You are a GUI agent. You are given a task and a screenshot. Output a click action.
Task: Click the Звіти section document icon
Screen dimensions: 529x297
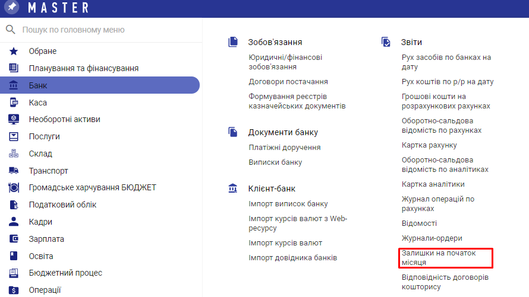pos(386,42)
